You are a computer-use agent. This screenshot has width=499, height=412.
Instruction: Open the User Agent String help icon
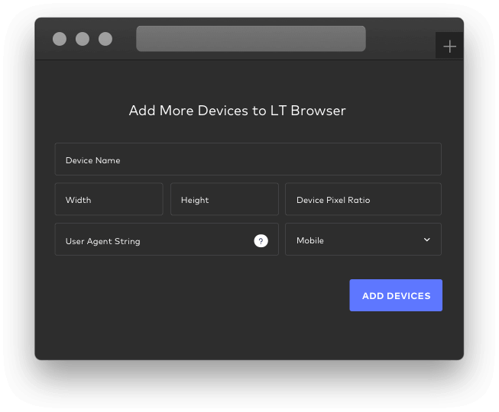tap(261, 241)
